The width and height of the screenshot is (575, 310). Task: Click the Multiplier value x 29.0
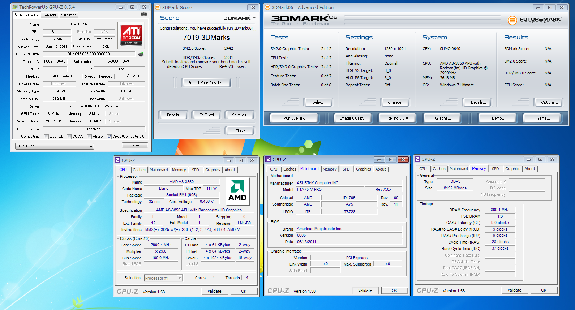161,251
